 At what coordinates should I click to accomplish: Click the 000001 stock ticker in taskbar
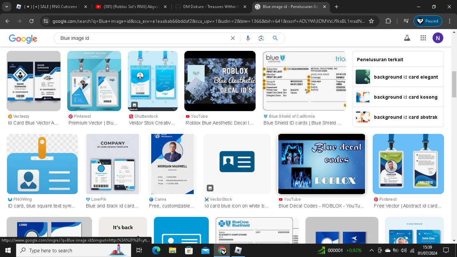click(x=340, y=250)
